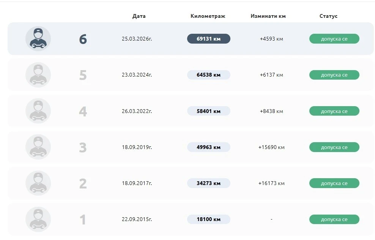Click the 64538 км mileage badge
Viewport: 375px width, 240px height.
208,75
